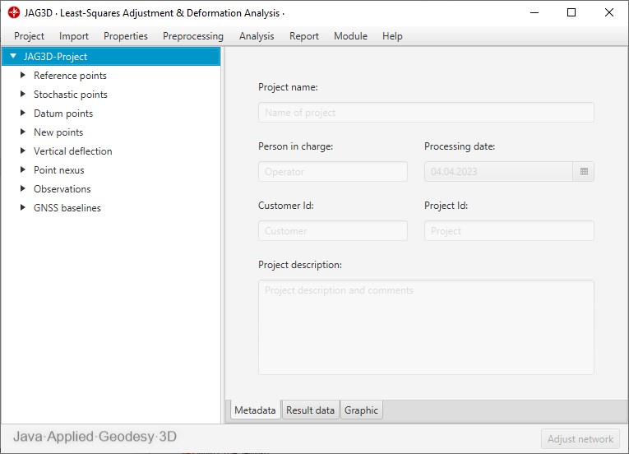The height and width of the screenshot is (454, 629).
Task: Select Datum points in the tree
Action: (x=62, y=113)
